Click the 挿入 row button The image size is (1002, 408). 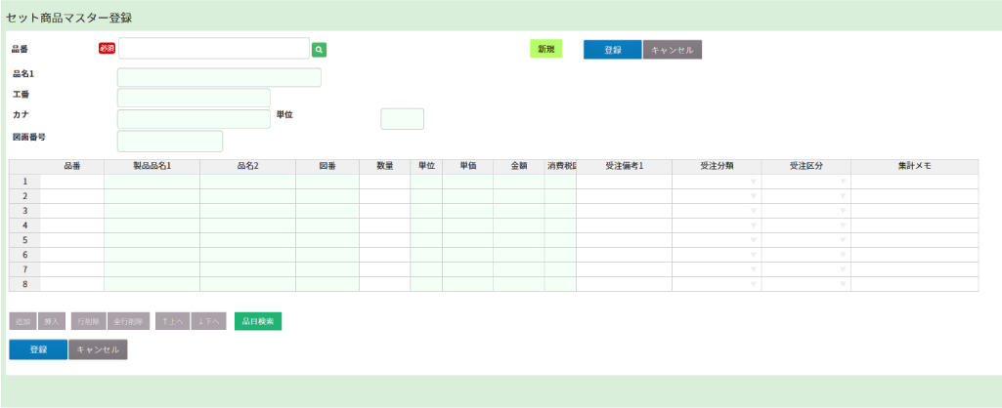pos(53,321)
